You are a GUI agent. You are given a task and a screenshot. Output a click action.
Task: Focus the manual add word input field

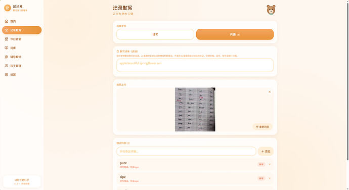pyautogui.click(x=186, y=151)
